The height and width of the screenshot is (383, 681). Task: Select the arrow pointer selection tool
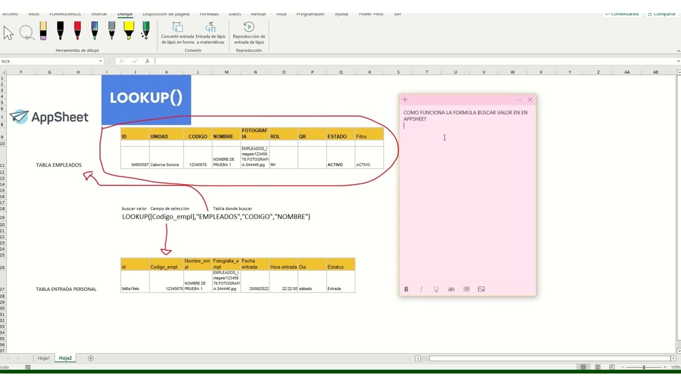click(9, 33)
